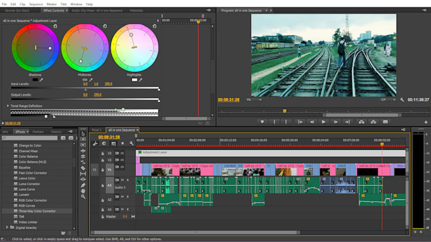Viewport: 431px width, 242px height.
Task: Open the Program Monitor panel menu
Action: [x=425, y=10]
